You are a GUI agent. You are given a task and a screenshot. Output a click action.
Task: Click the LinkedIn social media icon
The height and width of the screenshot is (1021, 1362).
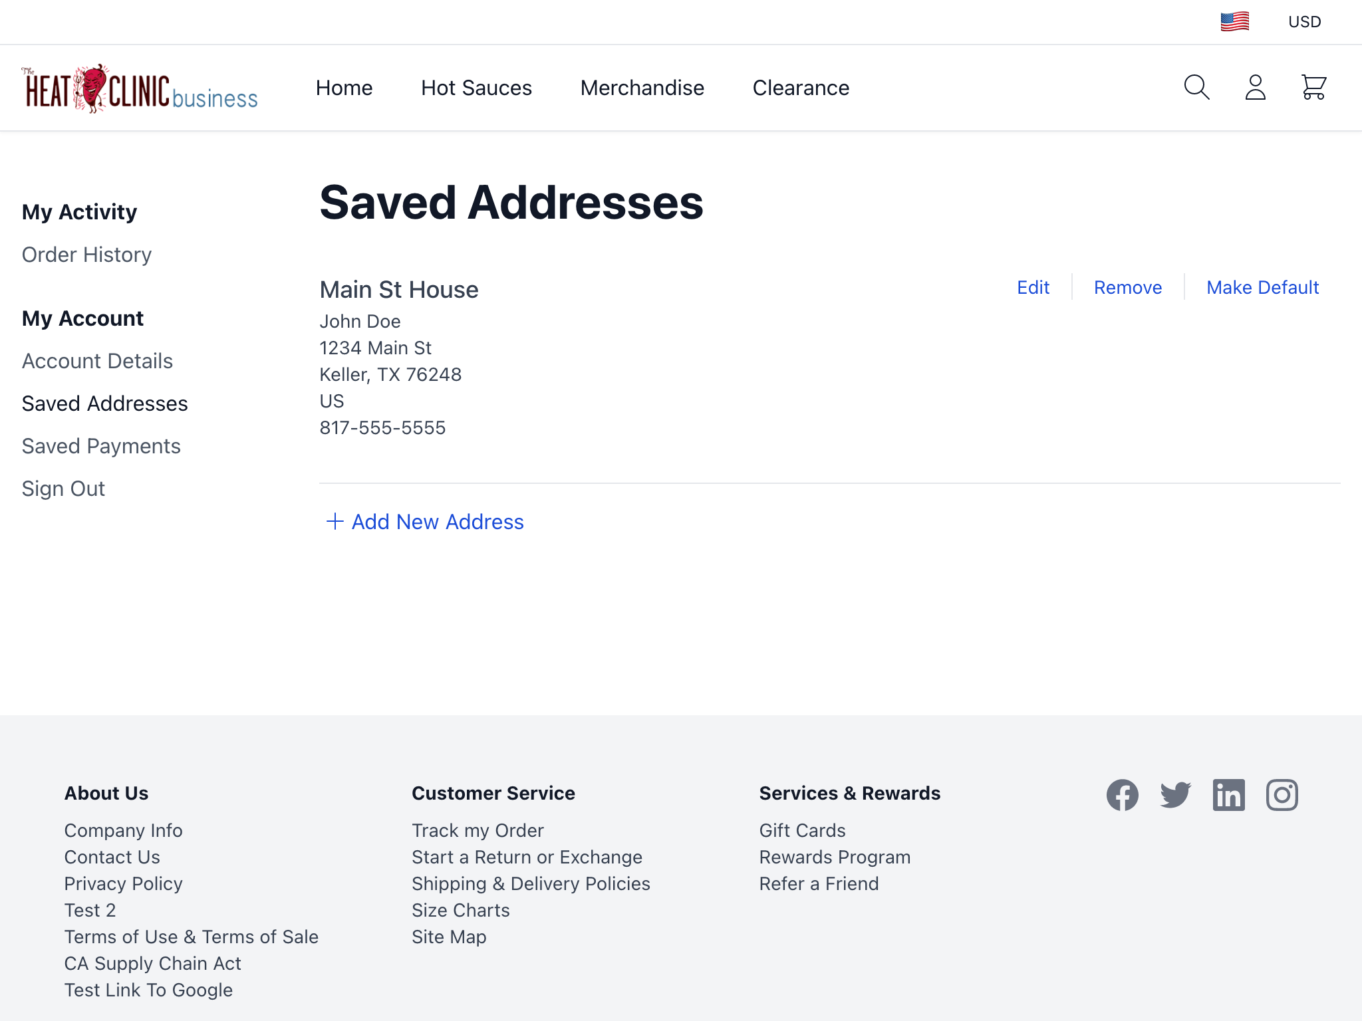point(1228,795)
